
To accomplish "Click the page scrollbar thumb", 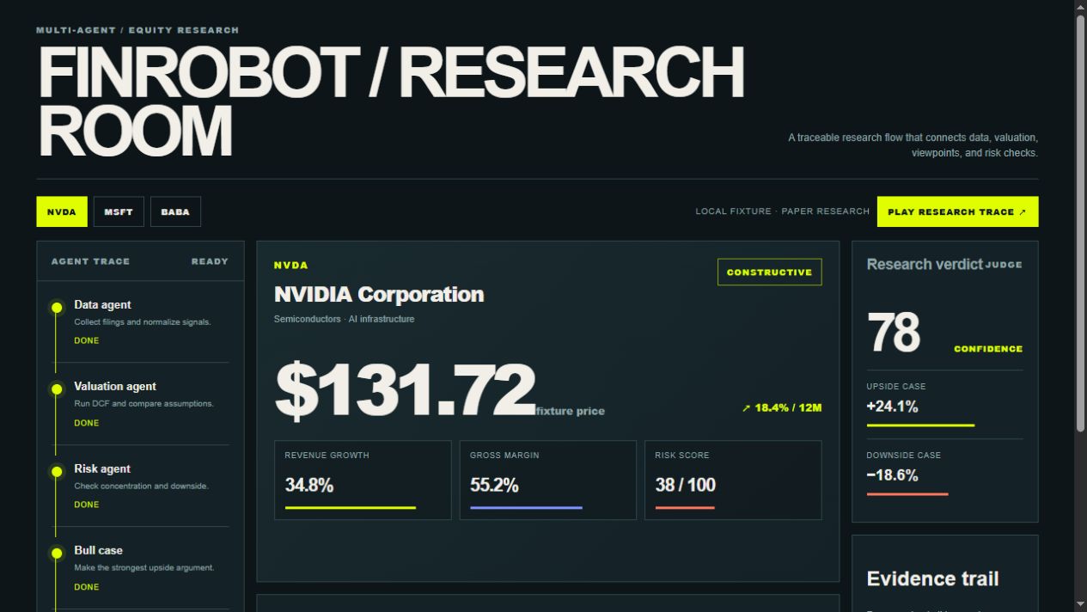I will (1080, 223).
